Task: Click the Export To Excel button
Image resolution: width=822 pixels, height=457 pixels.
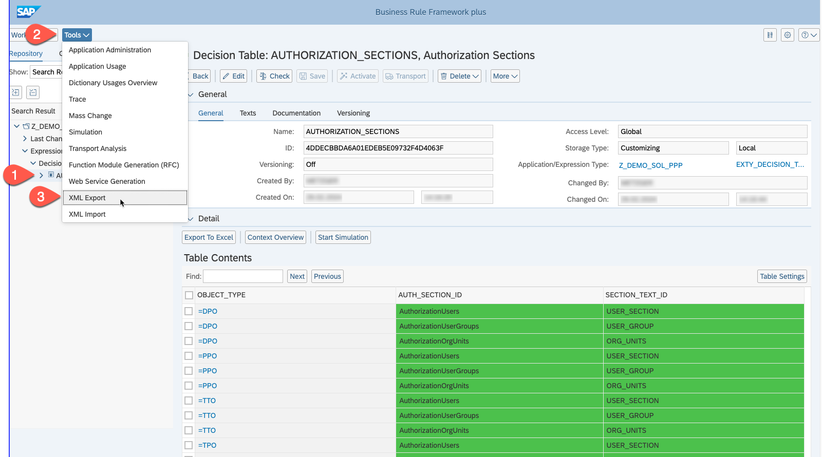Action: 209,237
